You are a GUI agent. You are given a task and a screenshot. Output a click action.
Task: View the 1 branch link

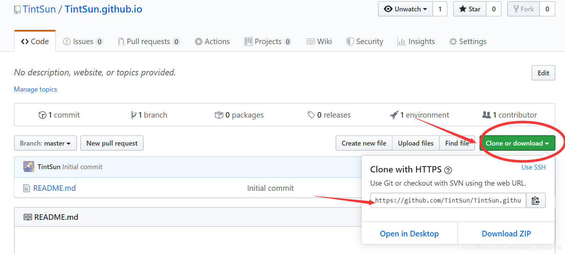click(x=149, y=115)
